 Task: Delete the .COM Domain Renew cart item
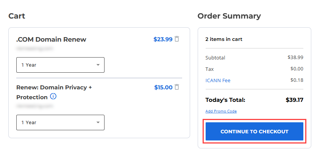(x=177, y=39)
